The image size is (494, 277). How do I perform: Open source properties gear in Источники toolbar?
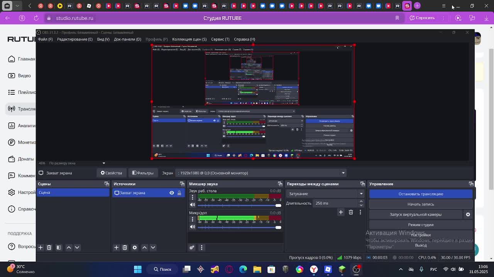click(x=135, y=247)
